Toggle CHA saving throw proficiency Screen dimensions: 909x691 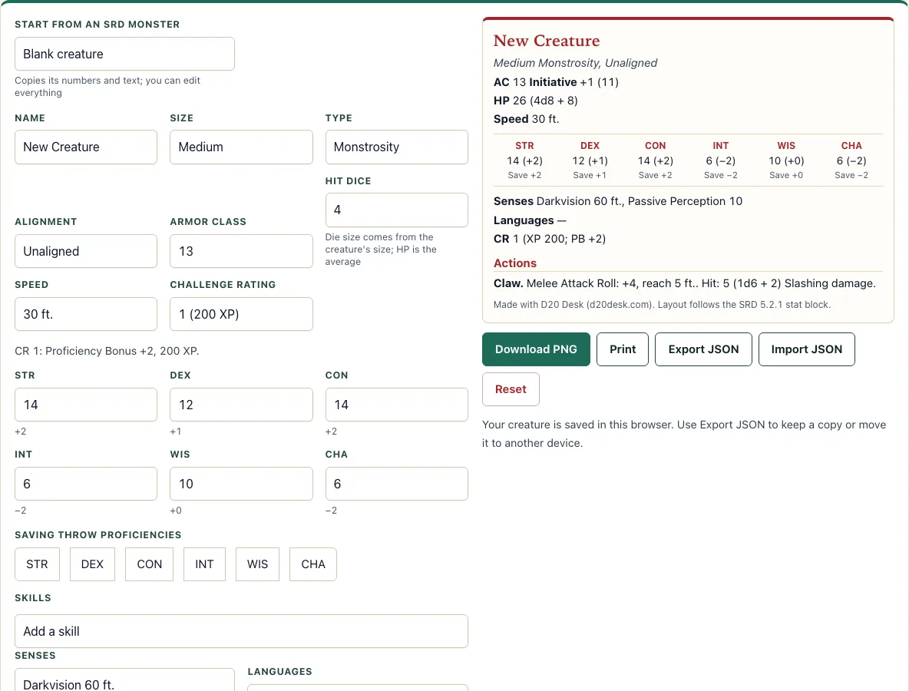click(313, 564)
